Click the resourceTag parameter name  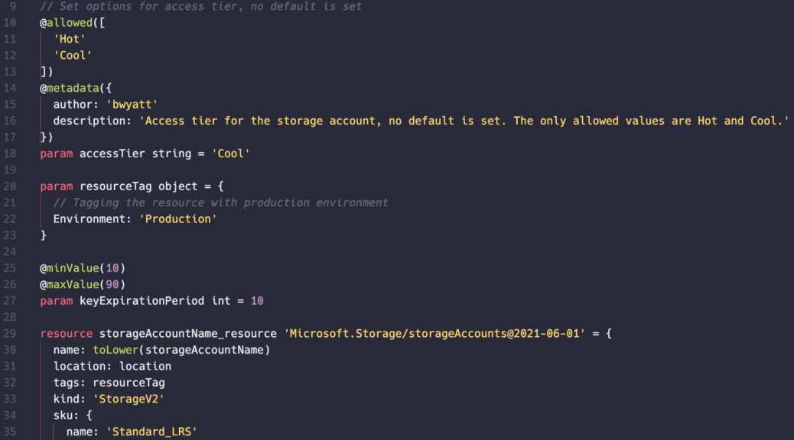pyautogui.click(x=116, y=186)
